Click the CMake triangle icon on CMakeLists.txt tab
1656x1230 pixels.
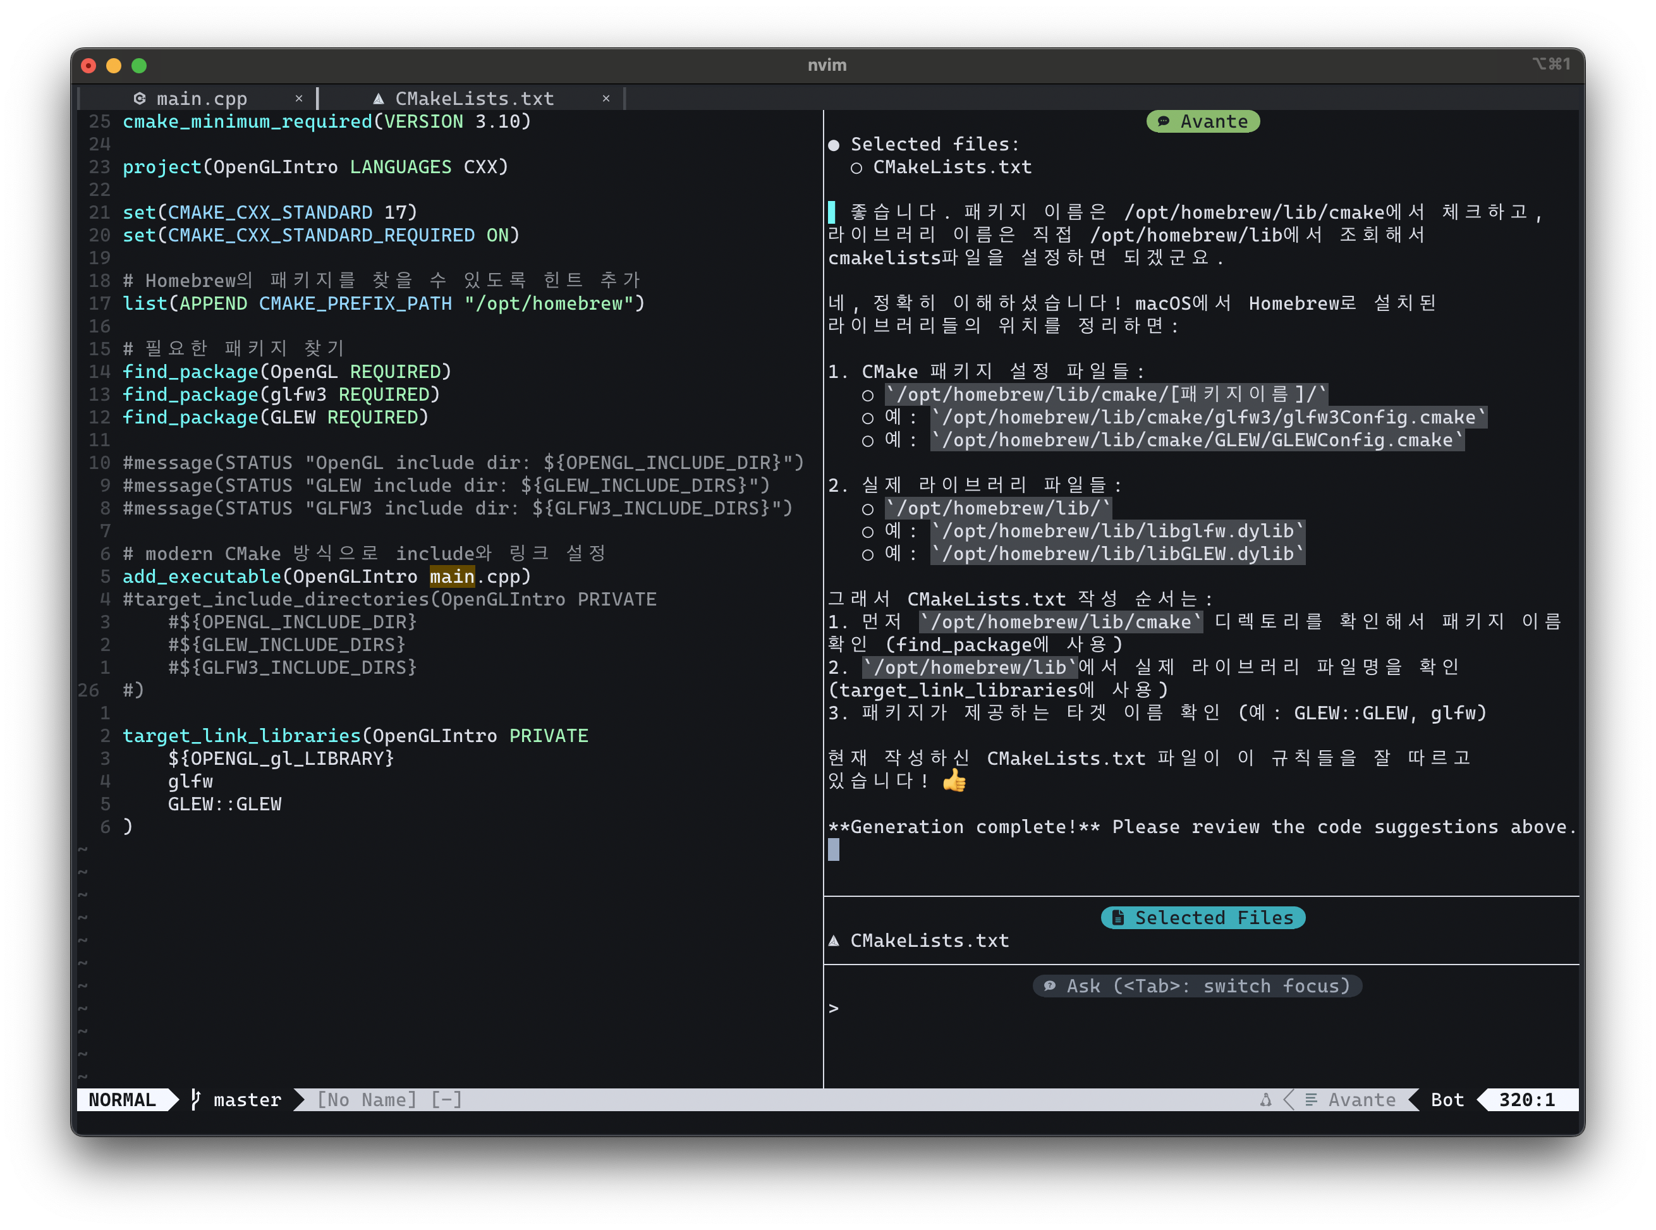tap(378, 98)
